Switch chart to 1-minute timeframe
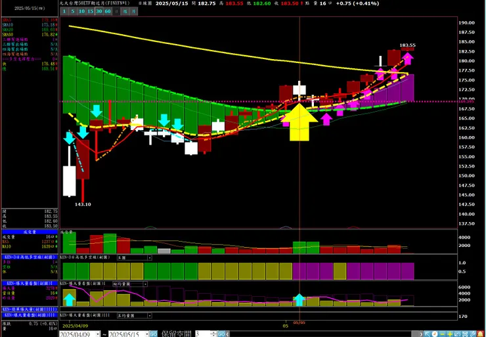The width and height of the screenshot is (486, 337). coord(64,11)
